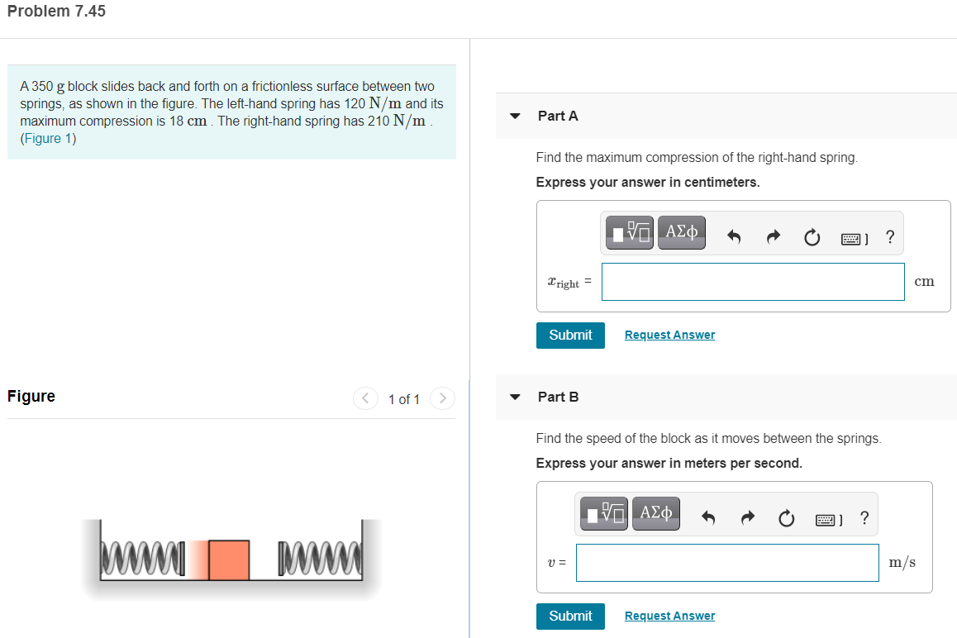Open the Greek symbols ΑΣΦ palette in Part A
Image resolution: width=957 pixels, height=638 pixels.
click(x=681, y=232)
